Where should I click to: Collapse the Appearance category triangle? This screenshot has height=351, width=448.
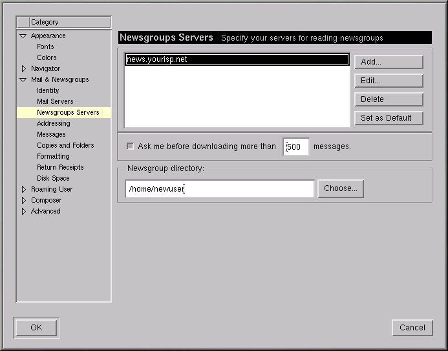(24, 36)
